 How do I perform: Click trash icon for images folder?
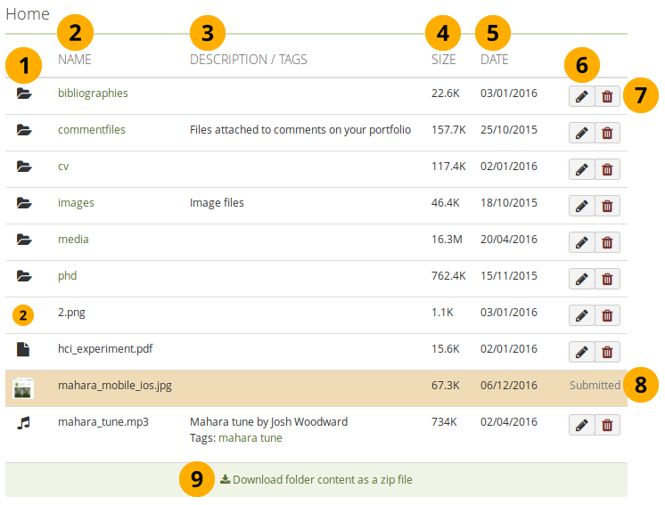(x=607, y=206)
